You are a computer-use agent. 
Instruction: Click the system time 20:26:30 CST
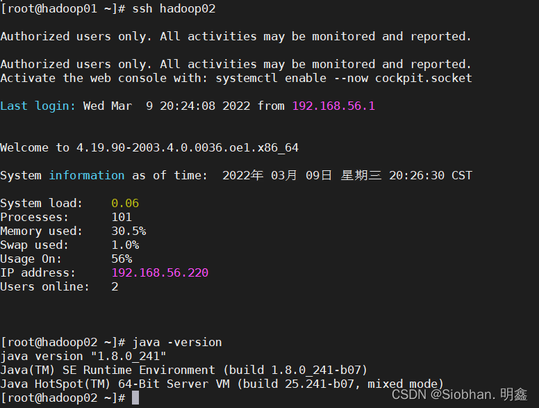coord(430,175)
